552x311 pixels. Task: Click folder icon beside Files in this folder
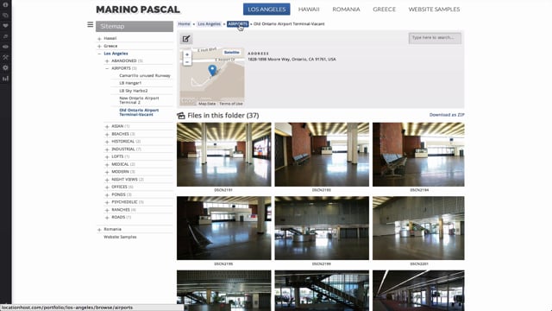click(181, 115)
